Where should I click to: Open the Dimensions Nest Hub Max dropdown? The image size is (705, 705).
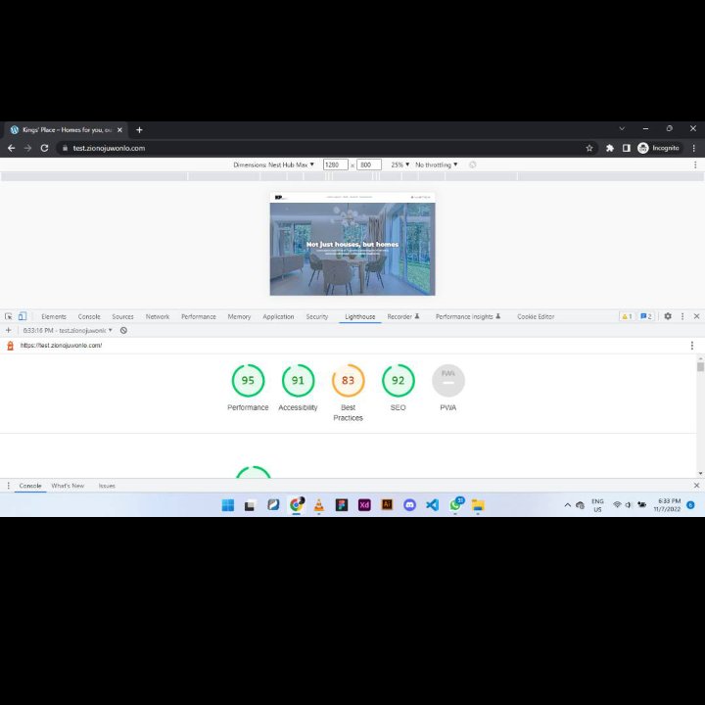(273, 165)
